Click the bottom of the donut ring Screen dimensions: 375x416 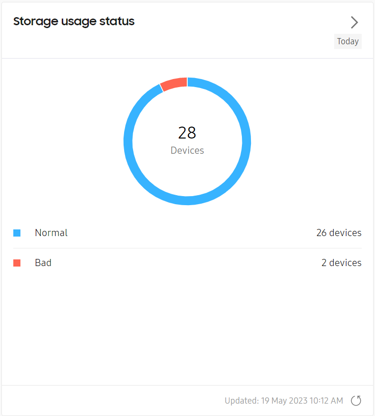187,200
